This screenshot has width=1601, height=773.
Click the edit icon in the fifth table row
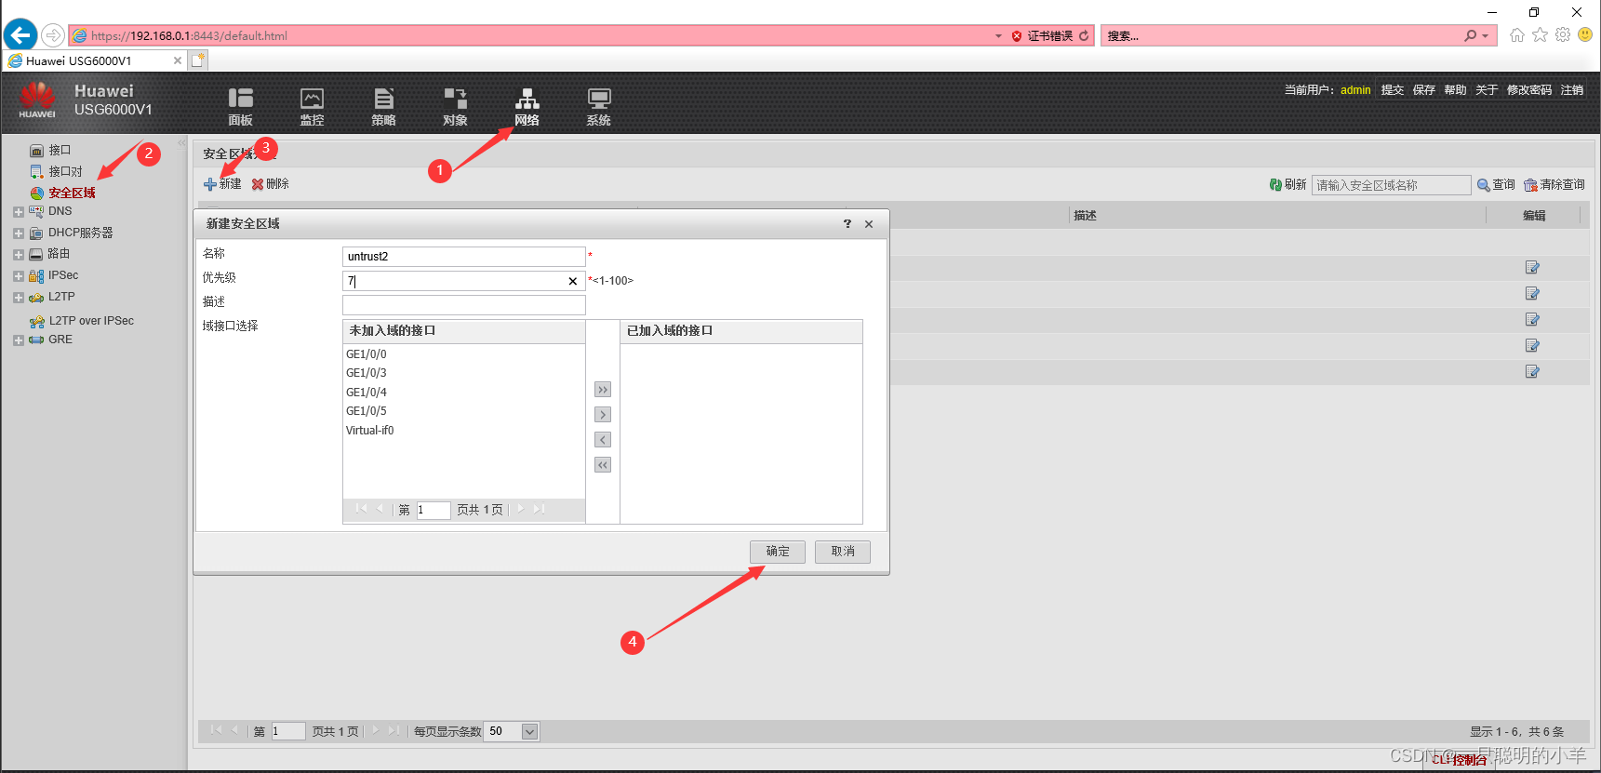tap(1532, 372)
